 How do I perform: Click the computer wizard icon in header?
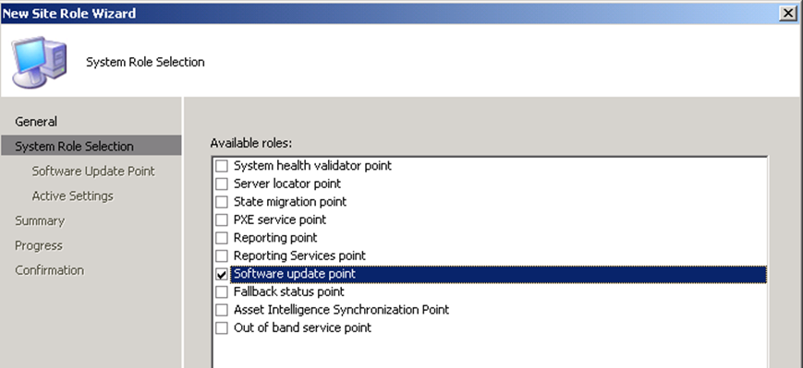coord(40,62)
